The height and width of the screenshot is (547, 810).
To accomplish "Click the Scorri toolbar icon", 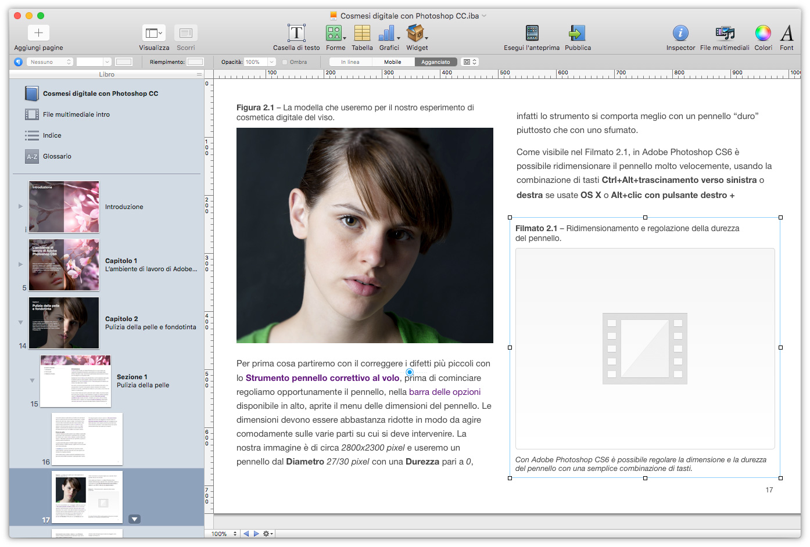I will click(x=186, y=33).
